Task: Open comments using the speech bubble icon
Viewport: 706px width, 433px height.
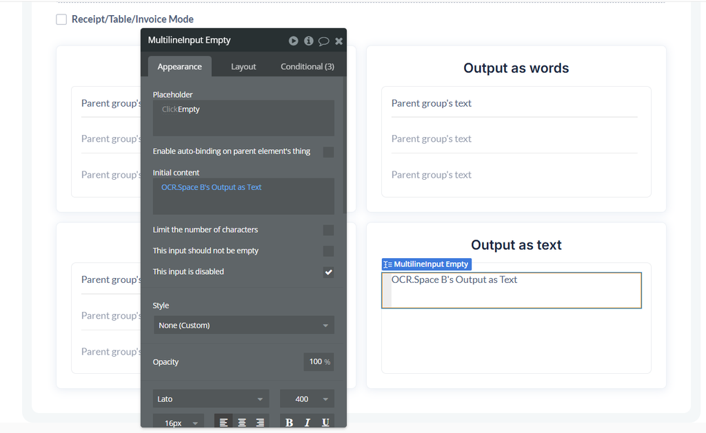Action: coord(323,41)
